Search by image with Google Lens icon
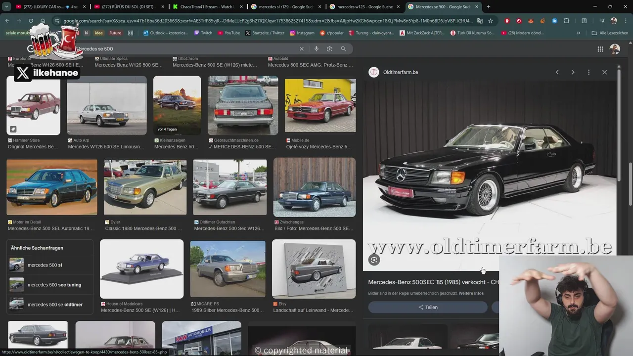 (329, 49)
